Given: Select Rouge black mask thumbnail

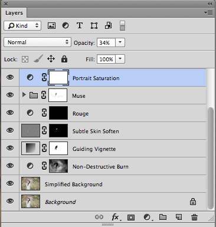Looking at the screenshot, I should (58, 113).
